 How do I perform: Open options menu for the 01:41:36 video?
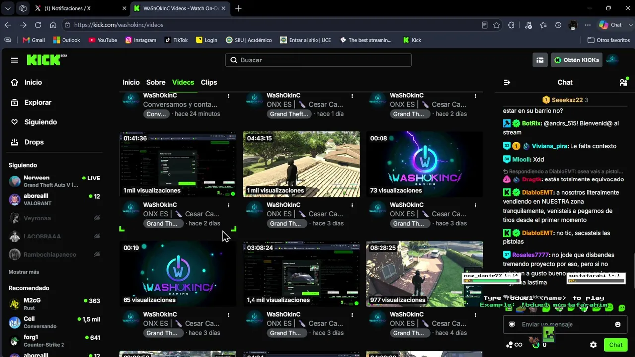pyautogui.click(x=229, y=205)
